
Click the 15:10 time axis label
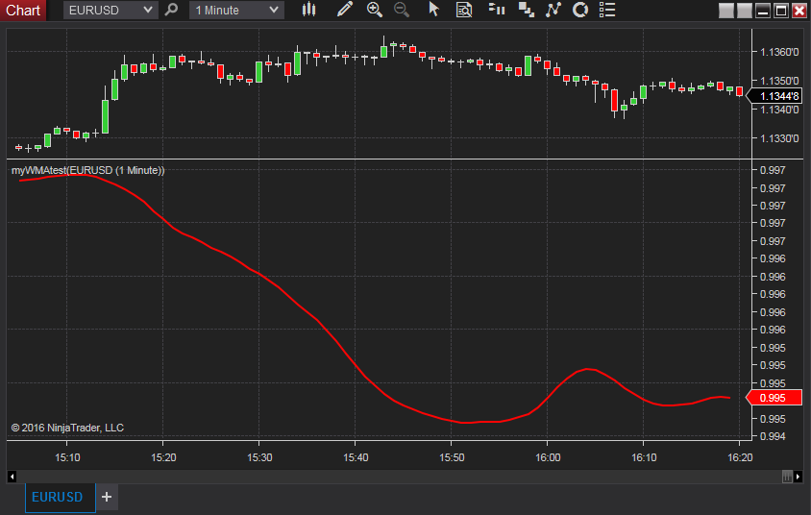(67, 457)
